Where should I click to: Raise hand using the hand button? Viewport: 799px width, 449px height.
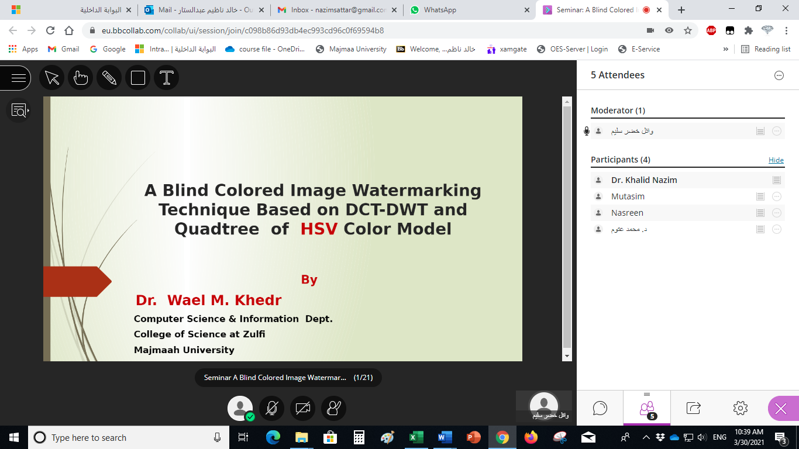pos(333,408)
